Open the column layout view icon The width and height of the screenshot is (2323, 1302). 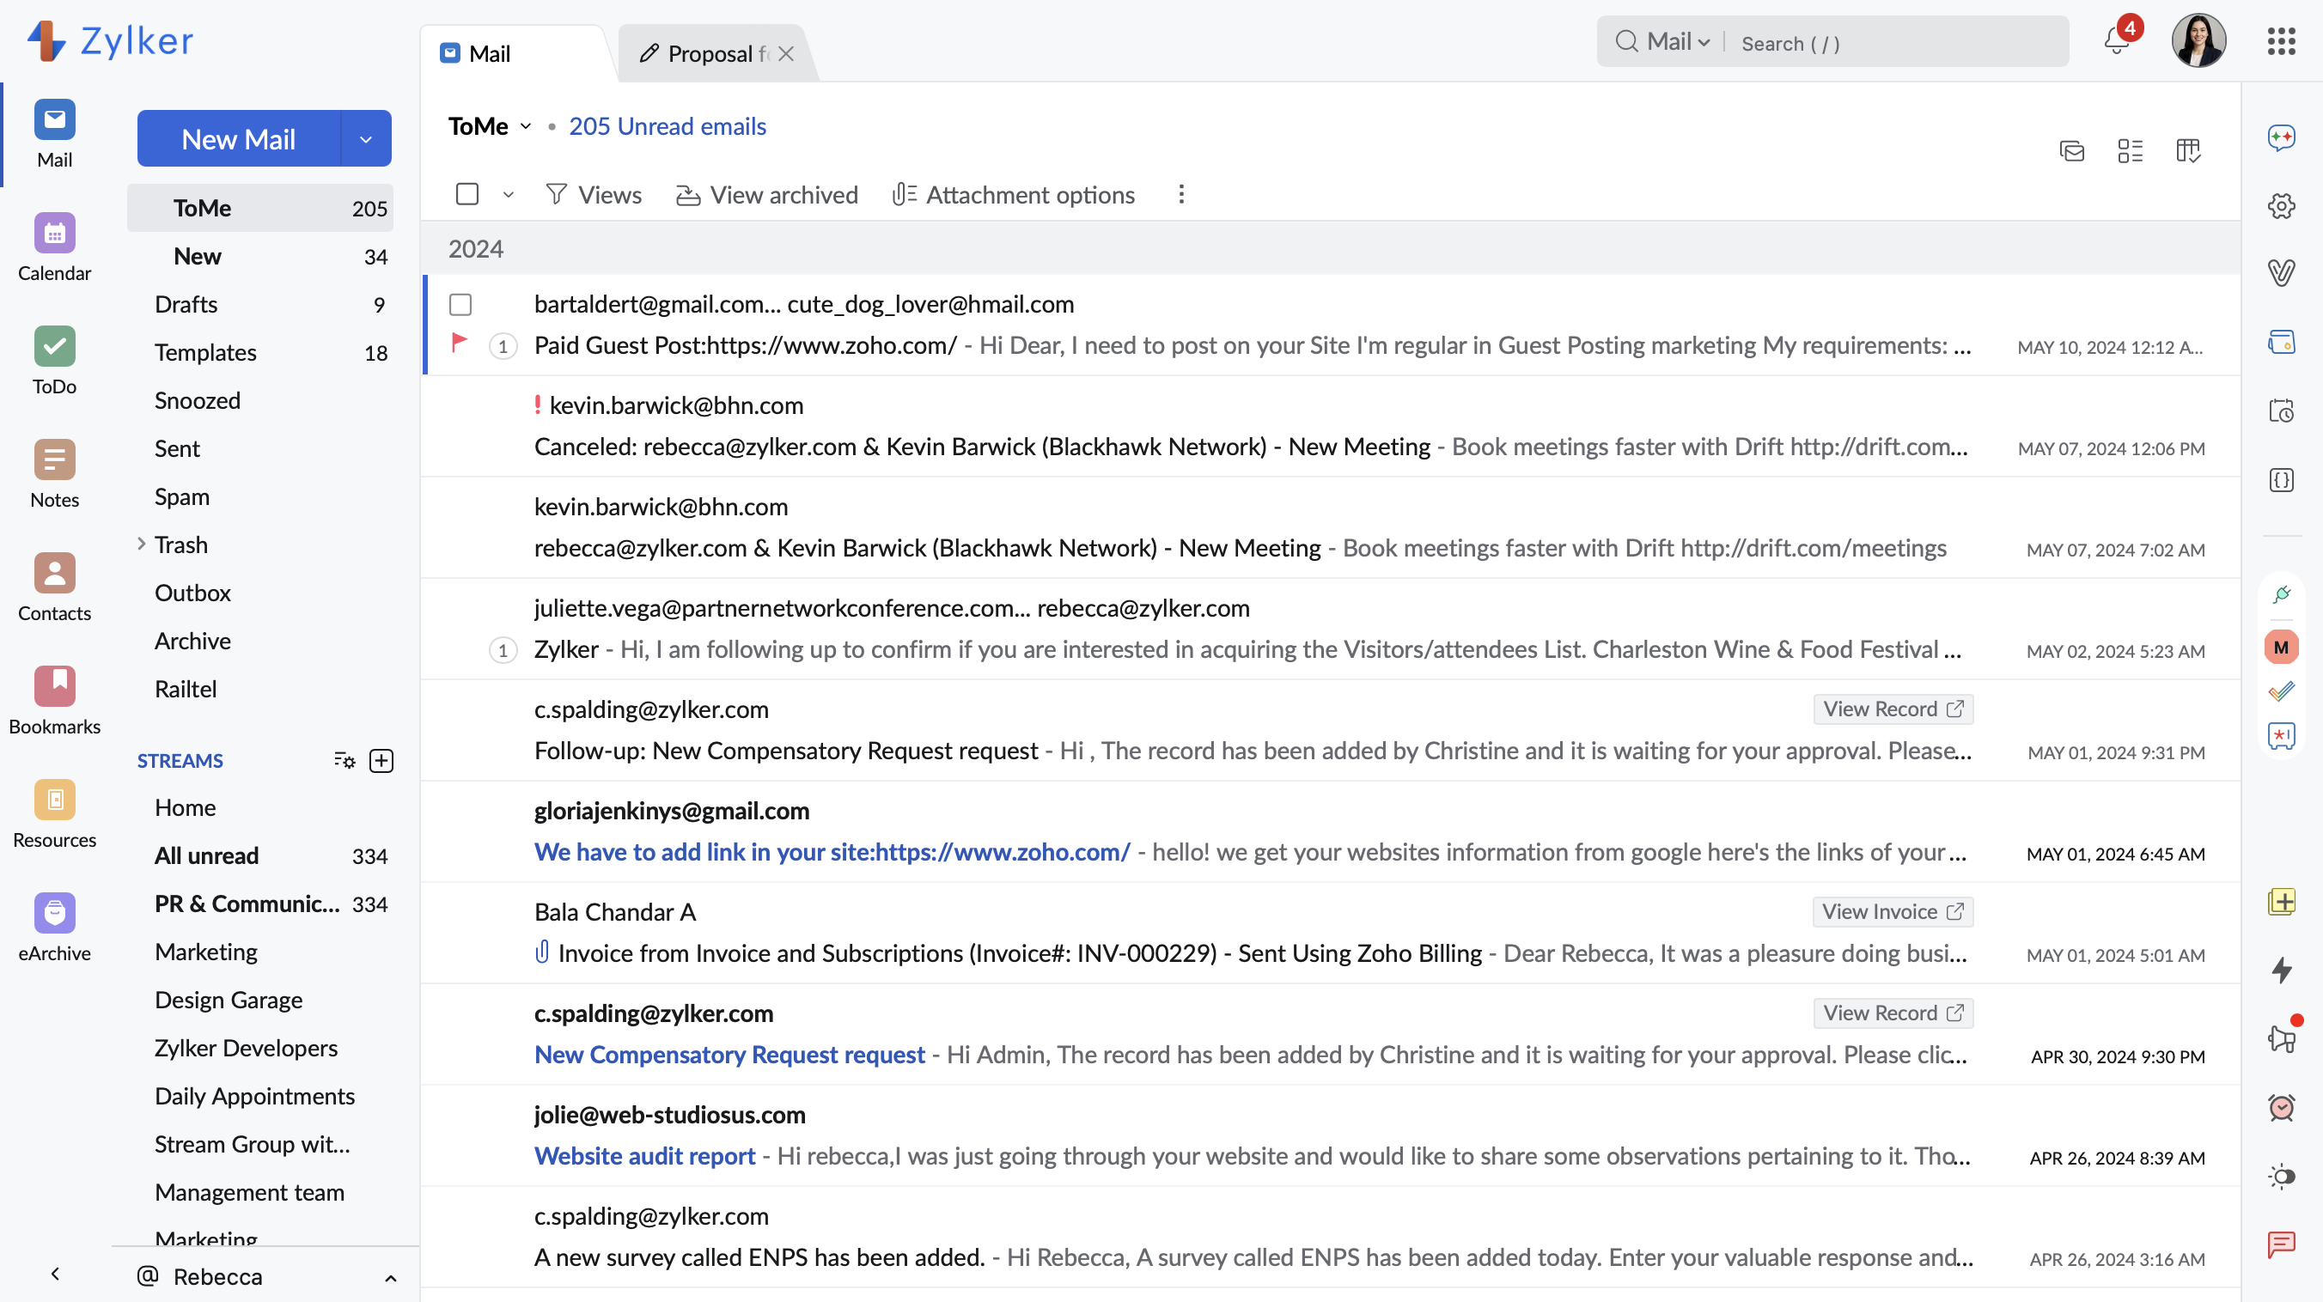(x=2188, y=150)
